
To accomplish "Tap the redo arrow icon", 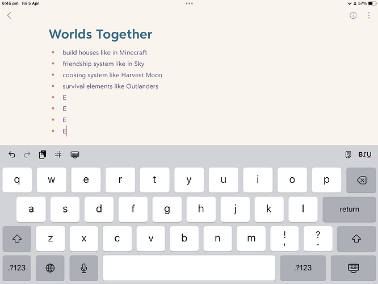I will click(27, 154).
